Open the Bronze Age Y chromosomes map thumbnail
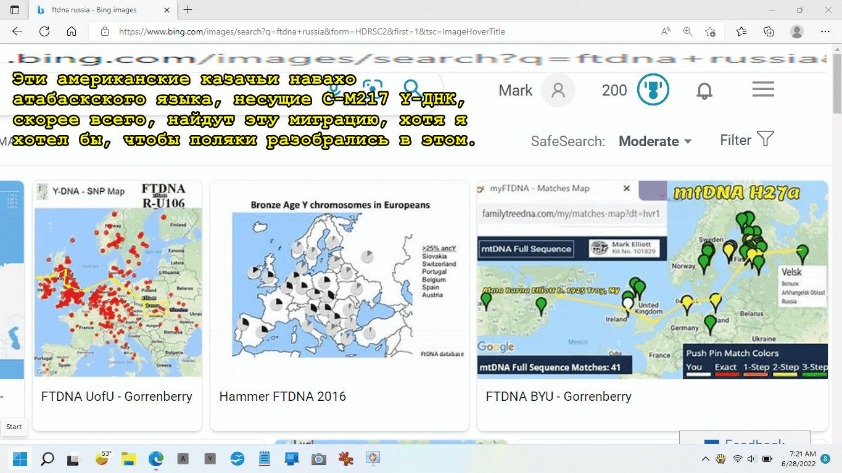The width and height of the screenshot is (842, 473). (x=339, y=279)
